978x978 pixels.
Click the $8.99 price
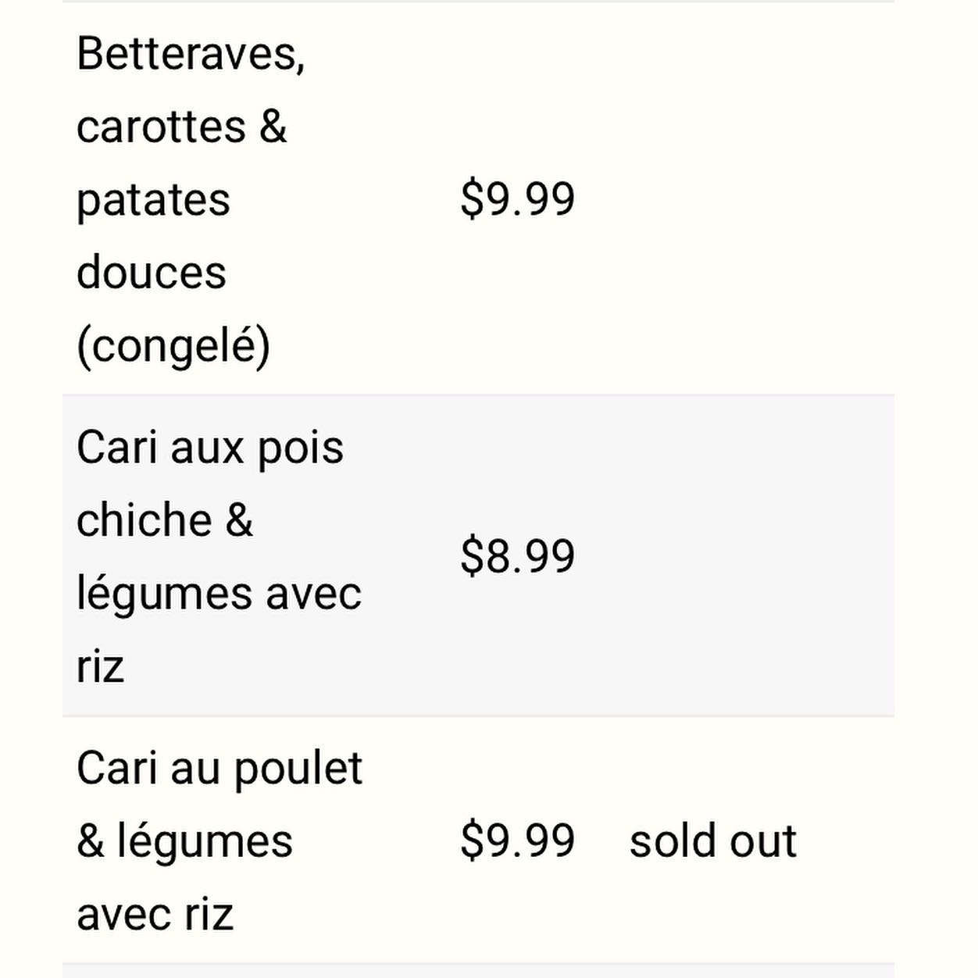click(517, 556)
